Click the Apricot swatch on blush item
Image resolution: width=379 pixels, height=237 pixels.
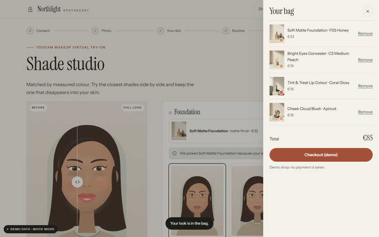point(281,119)
